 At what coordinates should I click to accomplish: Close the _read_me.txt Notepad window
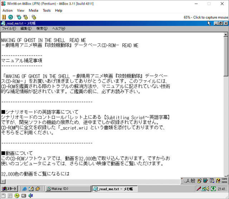click(x=226, y=23)
